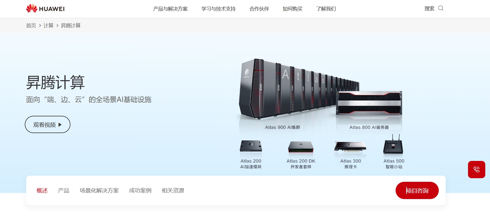This screenshot has width=490, height=223.
Task: Click the red phone contact icon
Action: (476, 170)
